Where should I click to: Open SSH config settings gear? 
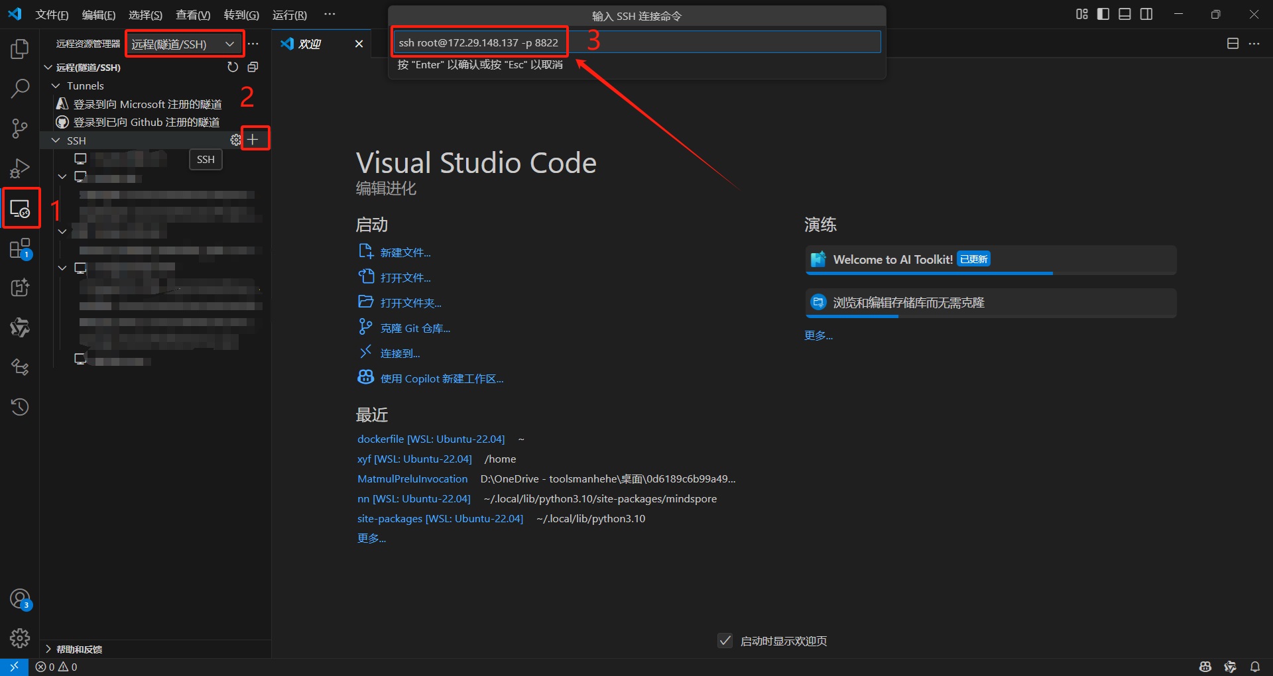[x=235, y=140]
